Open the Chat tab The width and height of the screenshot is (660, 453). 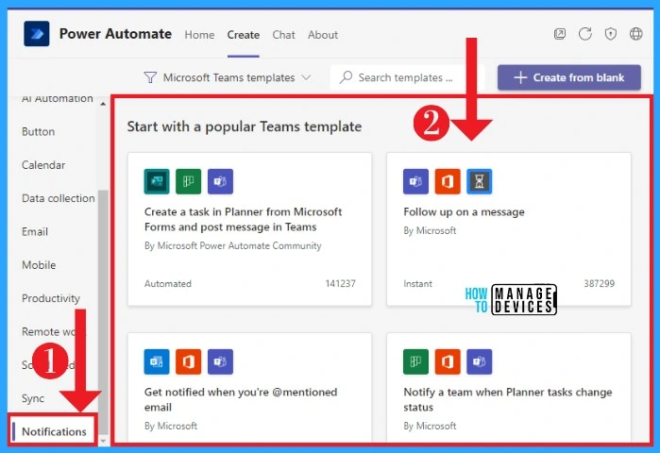[283, 35]
